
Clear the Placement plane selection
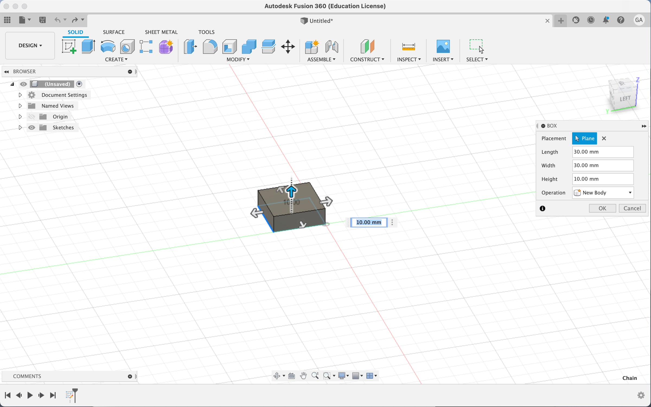click(x=604, y=138)
